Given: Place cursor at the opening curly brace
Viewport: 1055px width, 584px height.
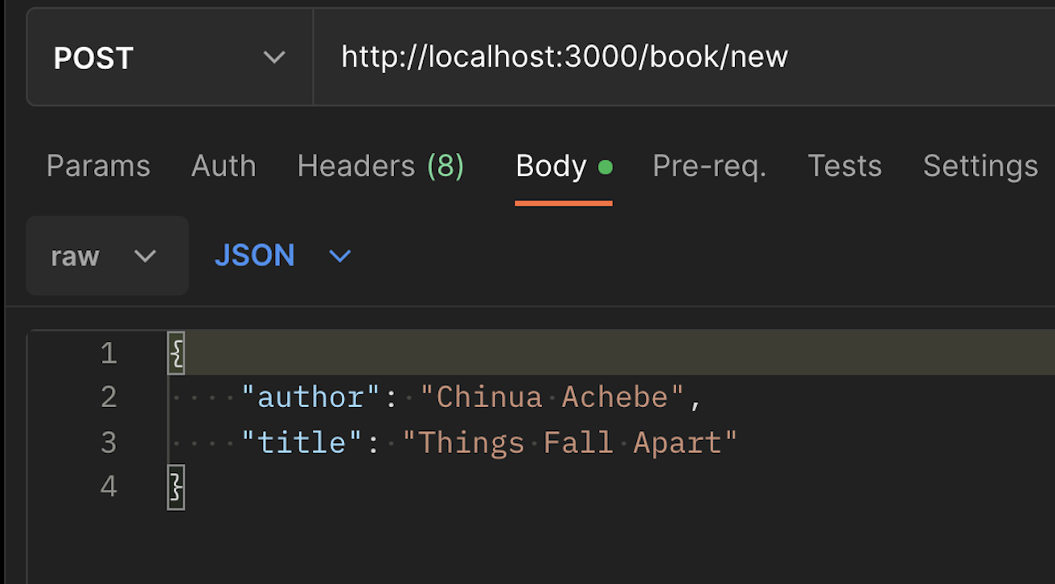Looking at the screenshot, I should [176, 353].
